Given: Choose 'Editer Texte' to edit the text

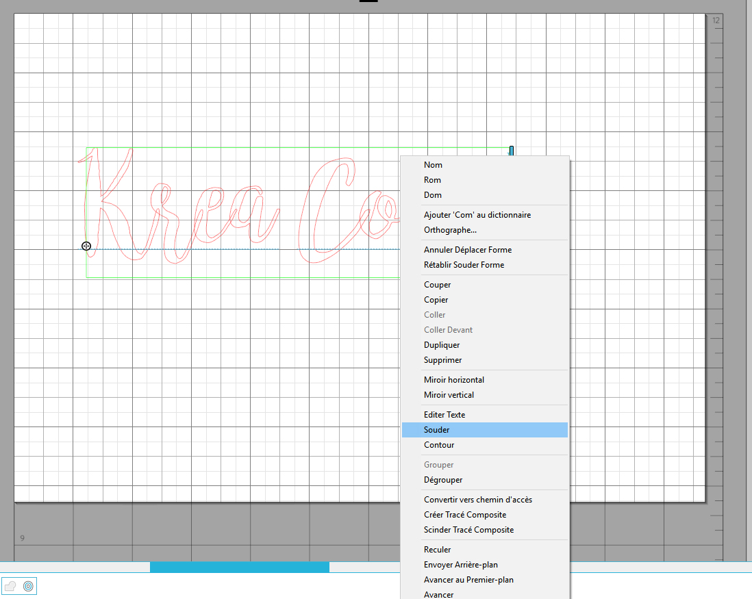Looking at the screenshot, I should [x=444, y=415].
